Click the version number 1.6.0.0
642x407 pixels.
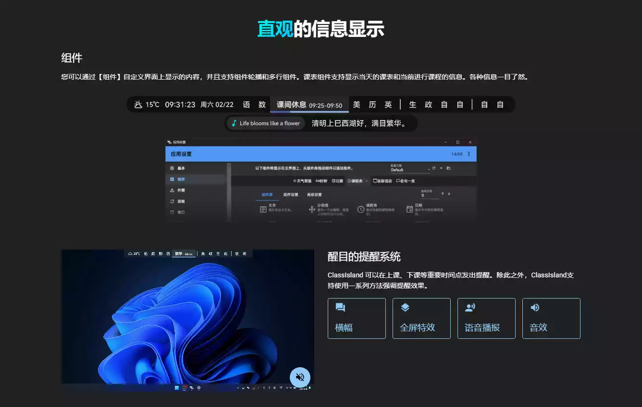pos(457,154)
